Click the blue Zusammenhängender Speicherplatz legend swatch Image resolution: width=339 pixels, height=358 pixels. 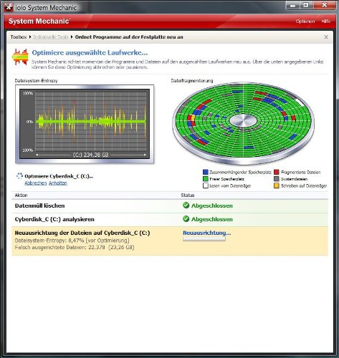206,172
